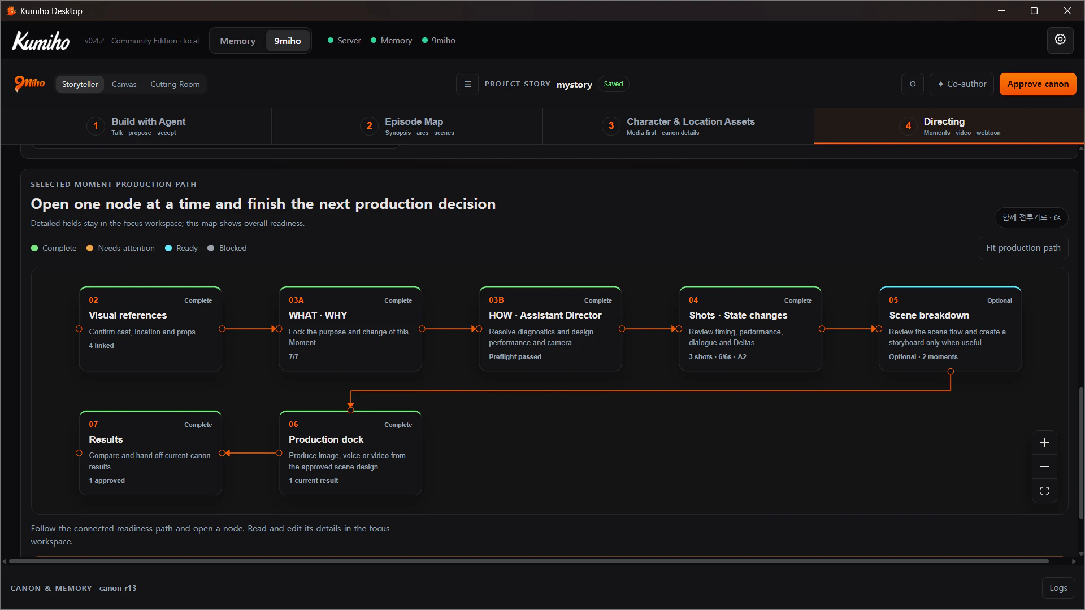Viewport: 1085px width, 610px height.
Task: Click the canon r13 label
Action: click(x=118, y=588)
